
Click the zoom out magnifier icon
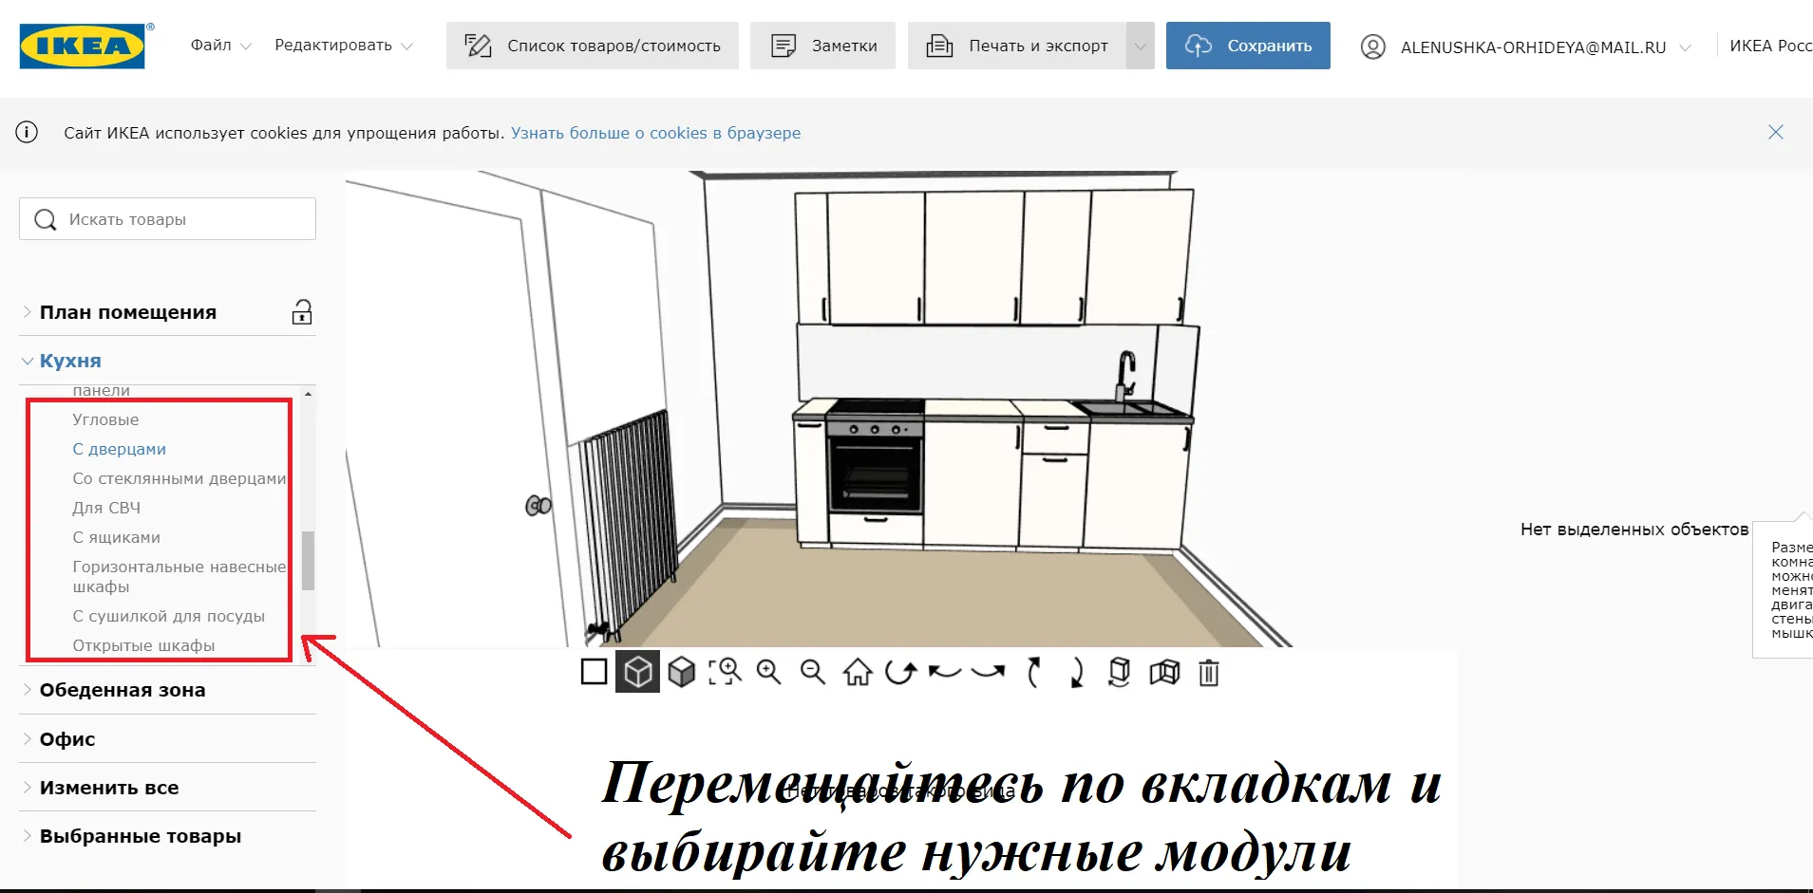(813, 672)
